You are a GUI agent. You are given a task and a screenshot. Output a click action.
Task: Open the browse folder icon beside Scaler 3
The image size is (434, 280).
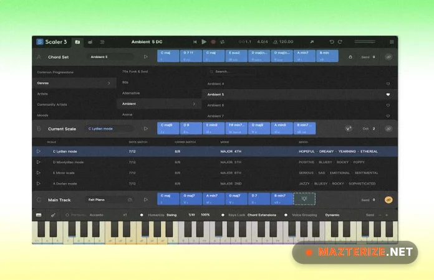click(x=77, y=42)
